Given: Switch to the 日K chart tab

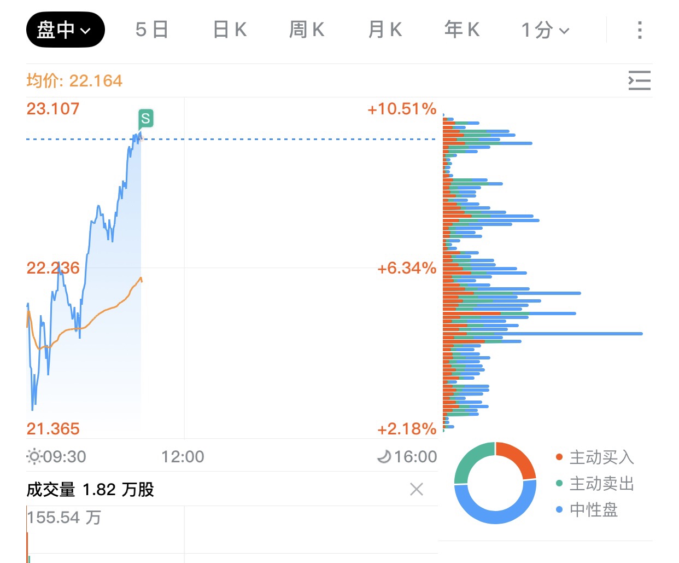Looking at the screenshot, I should click(230, 30).
